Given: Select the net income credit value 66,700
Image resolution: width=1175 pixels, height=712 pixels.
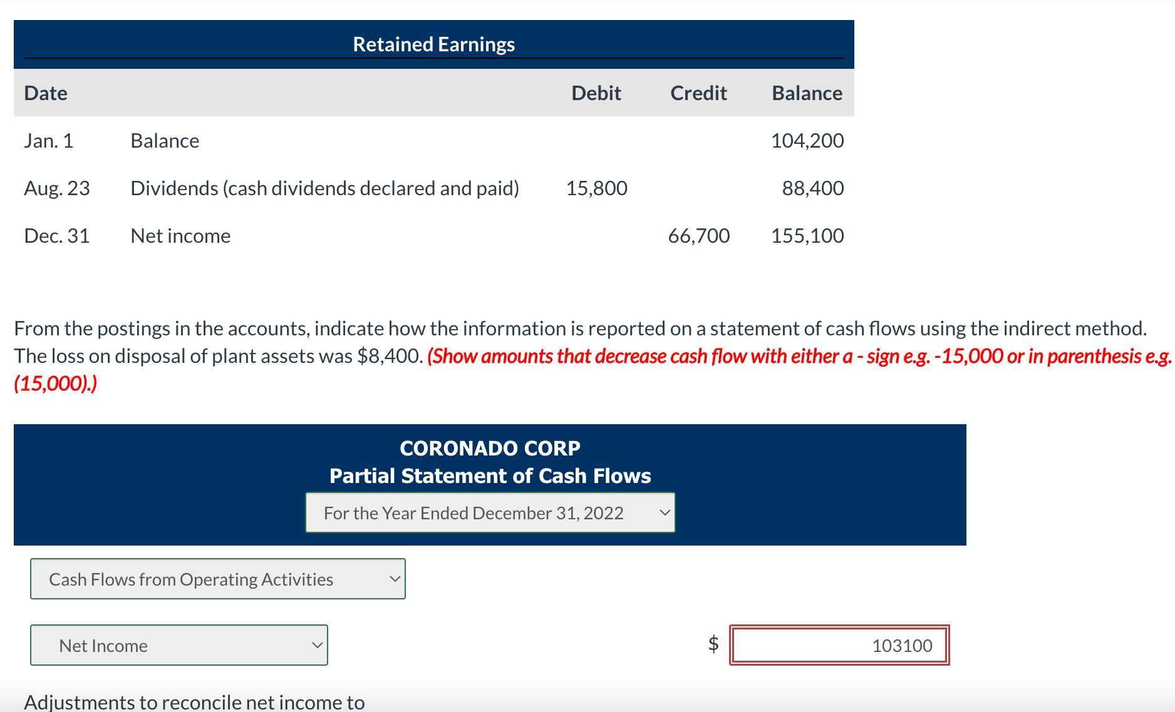Looking at the screenshot, I should (x=699, y=236).
